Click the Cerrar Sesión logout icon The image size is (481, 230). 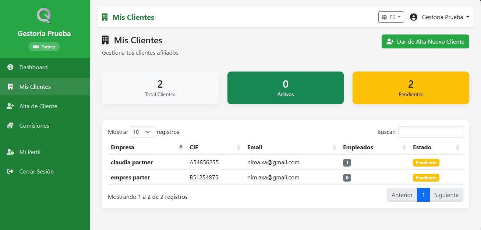point(9,171)
